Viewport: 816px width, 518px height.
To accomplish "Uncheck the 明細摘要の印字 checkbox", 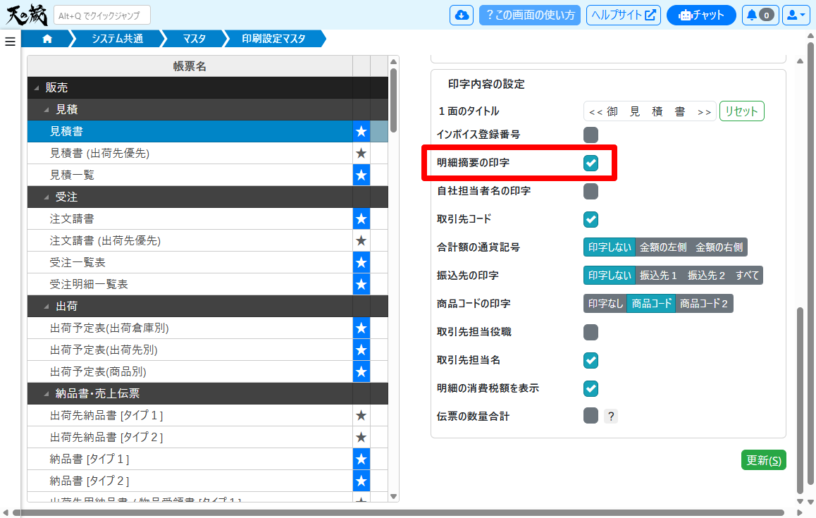I will coord(591,163).
